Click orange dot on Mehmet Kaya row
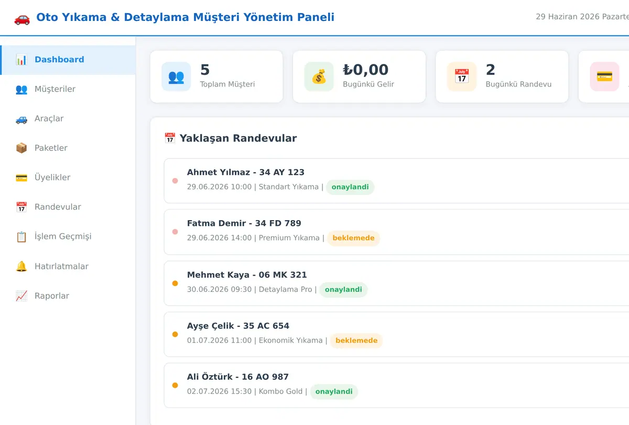The height and width of the screenshot is (425, 629). tap(175, 284)
